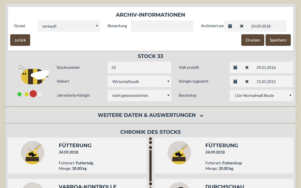The image size is (301, 188).
Task: Open the Beutentyp dropdown
Action: coord(261,96)
